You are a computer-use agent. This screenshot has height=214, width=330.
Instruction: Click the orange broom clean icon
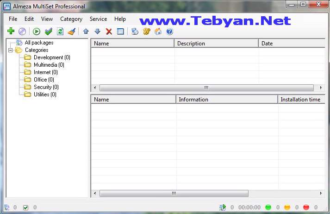[x=72, y=31]
